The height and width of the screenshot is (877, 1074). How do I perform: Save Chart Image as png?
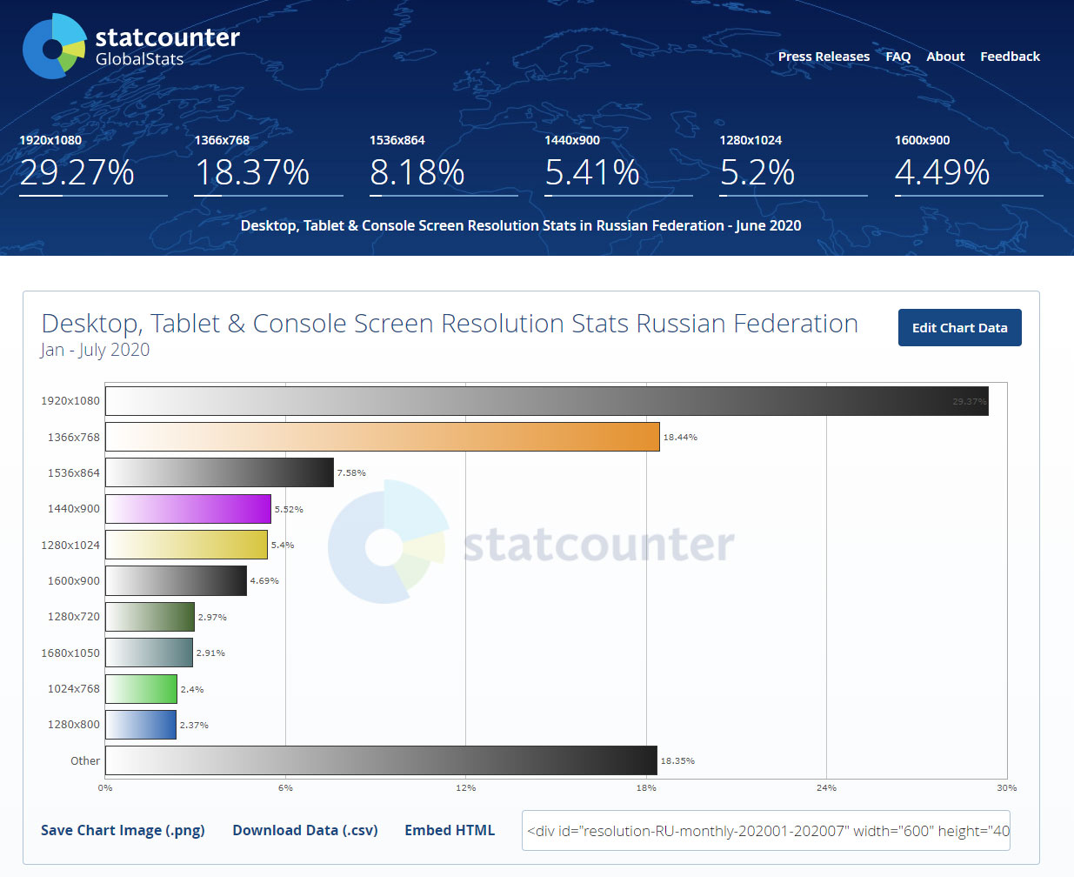pos(123,830)
